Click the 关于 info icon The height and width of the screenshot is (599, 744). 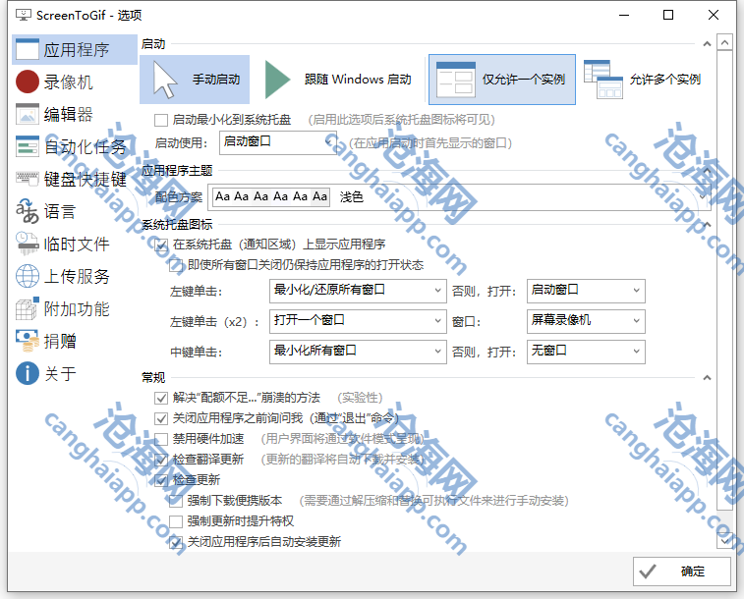[x=28, y=373]
